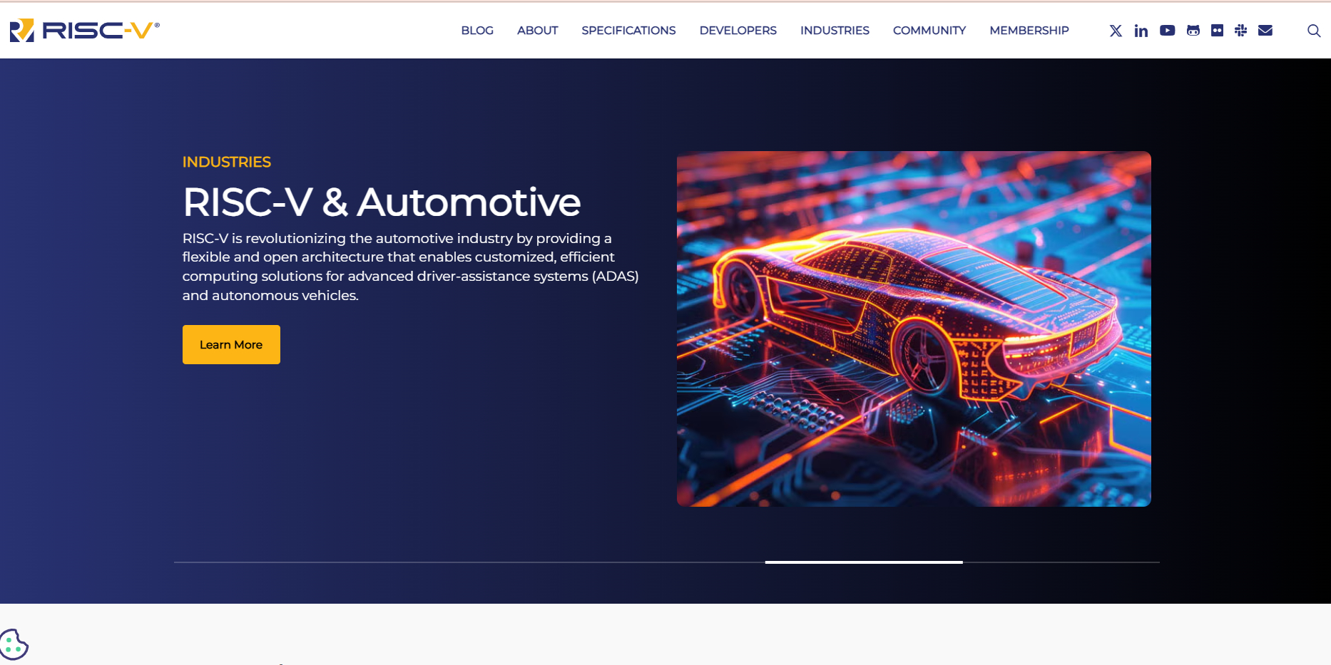Viewport: 1331px width, 665px height.
Task: Open the RISC-V Flickr photos
Action: click(x=1218, y=31)
